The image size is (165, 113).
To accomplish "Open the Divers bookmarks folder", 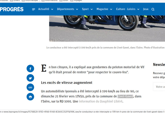I will [15, 1].
